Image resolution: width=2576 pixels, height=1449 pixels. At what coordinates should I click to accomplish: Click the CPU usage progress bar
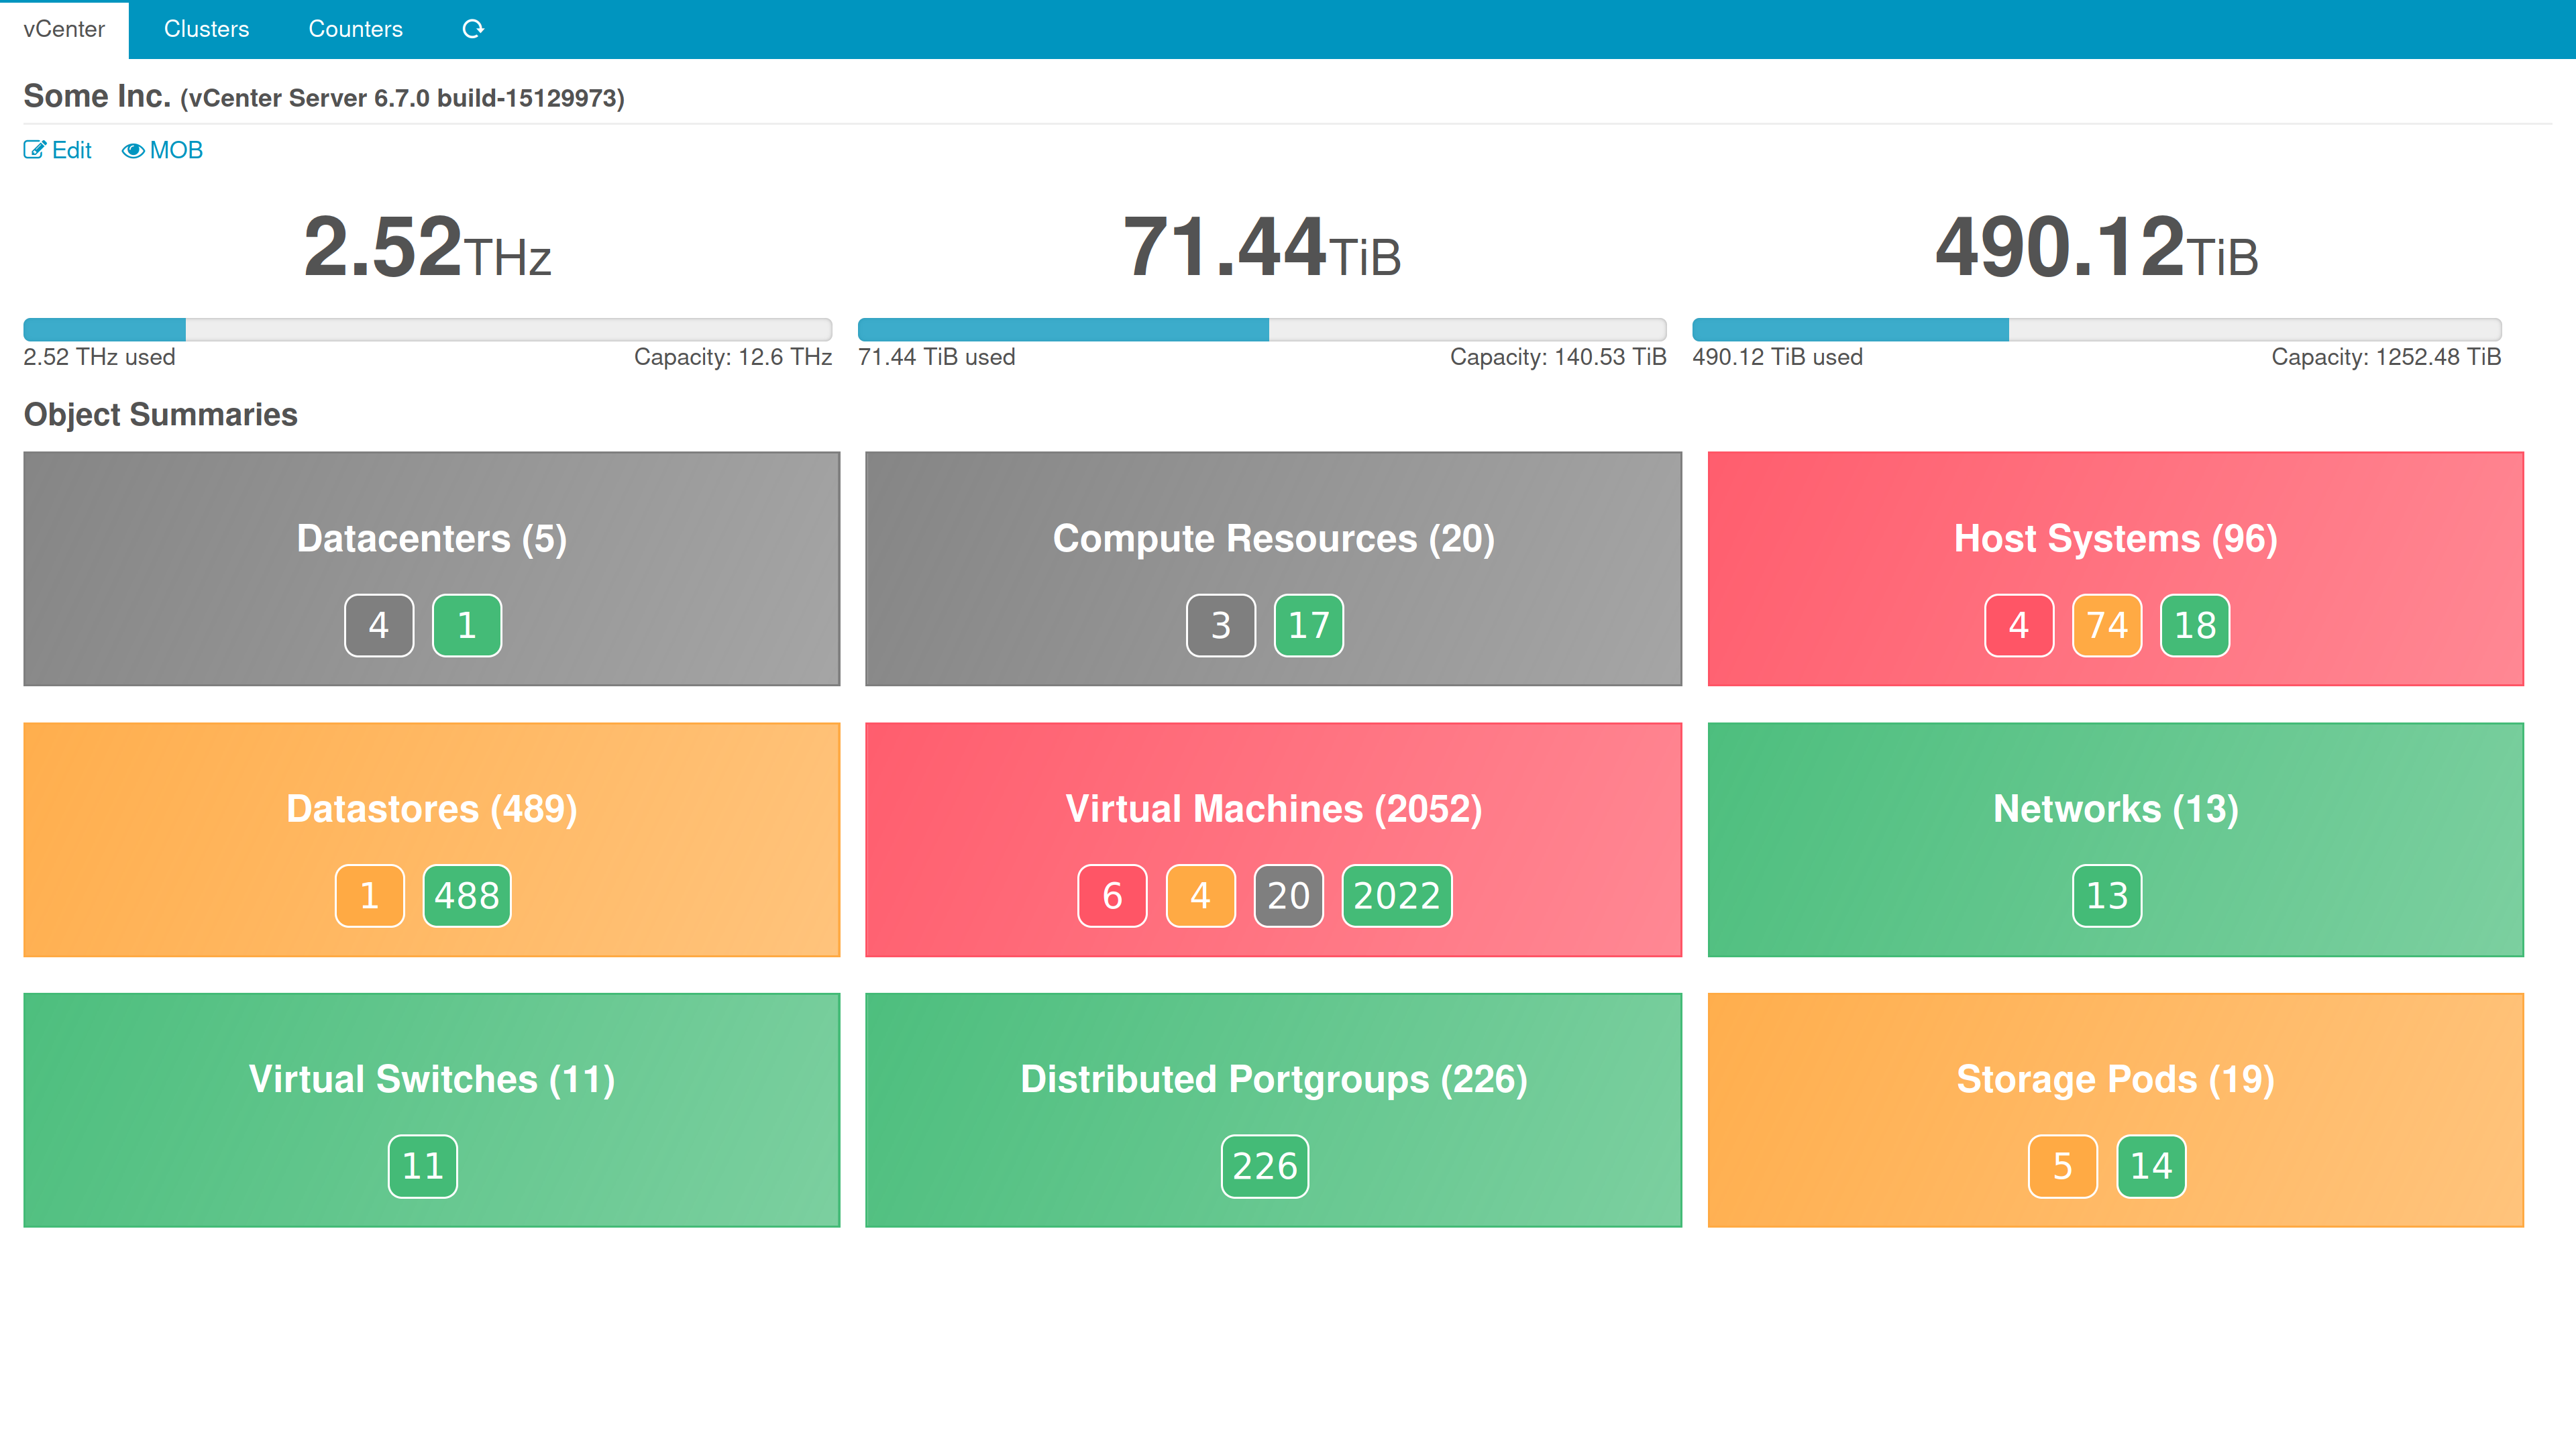point(427,329)
